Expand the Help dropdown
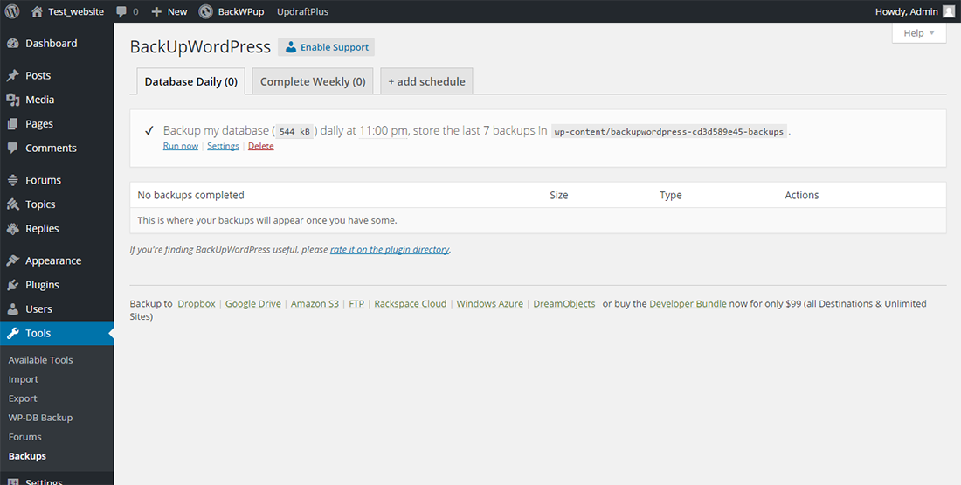This screenshot has height=485, width=961. tap(919, 33)
